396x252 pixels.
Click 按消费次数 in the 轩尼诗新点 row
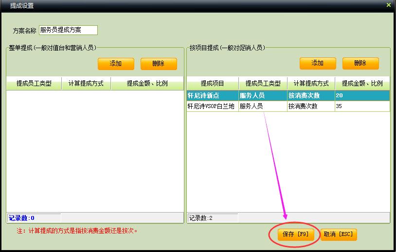coord(311,95)
